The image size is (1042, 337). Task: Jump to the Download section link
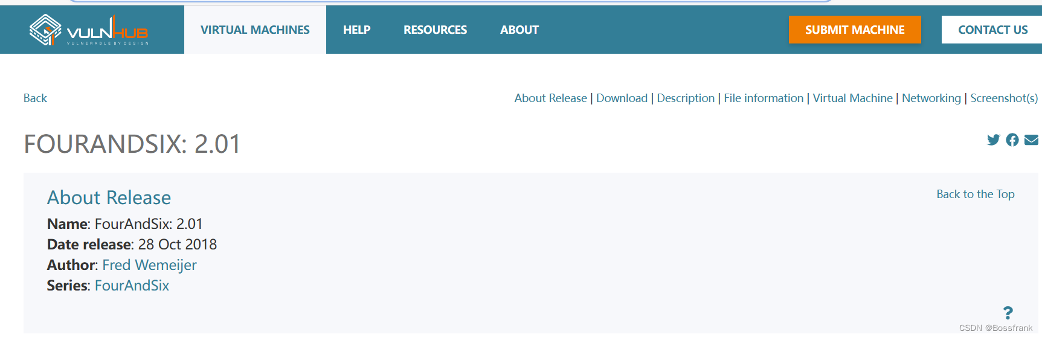pos(622,98)
